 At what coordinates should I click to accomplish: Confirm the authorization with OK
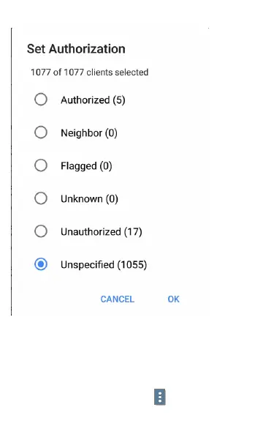[173, 299]
